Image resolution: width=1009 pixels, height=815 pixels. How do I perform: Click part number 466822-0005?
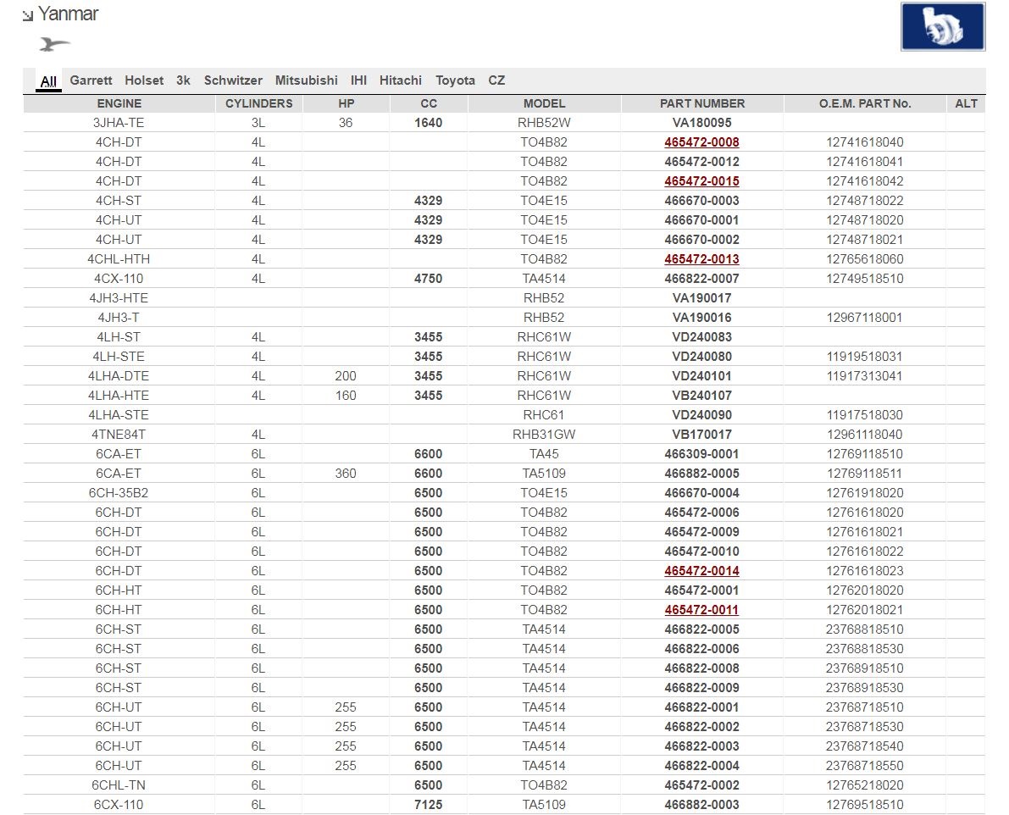point(701,629)
